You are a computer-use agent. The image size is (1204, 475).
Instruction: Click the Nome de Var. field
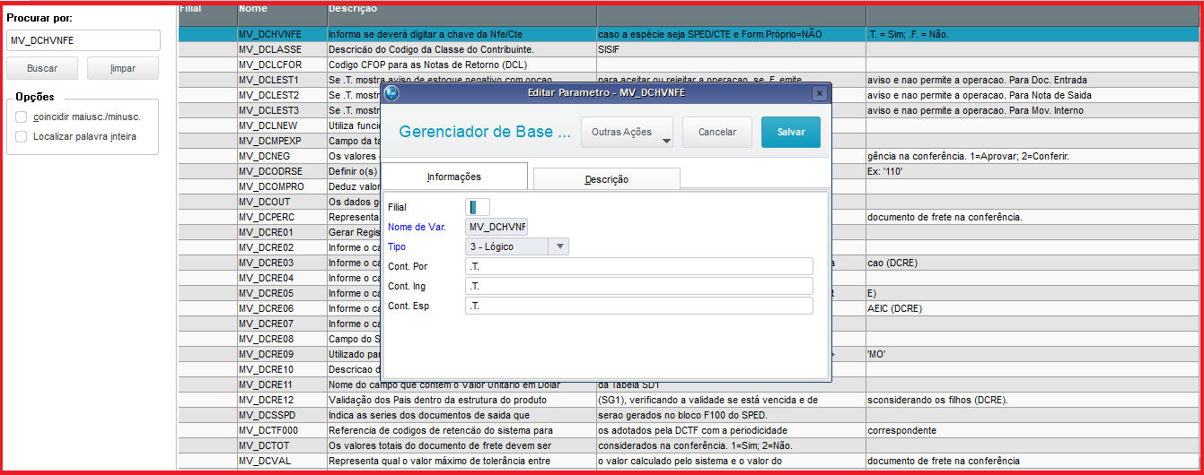497,227
